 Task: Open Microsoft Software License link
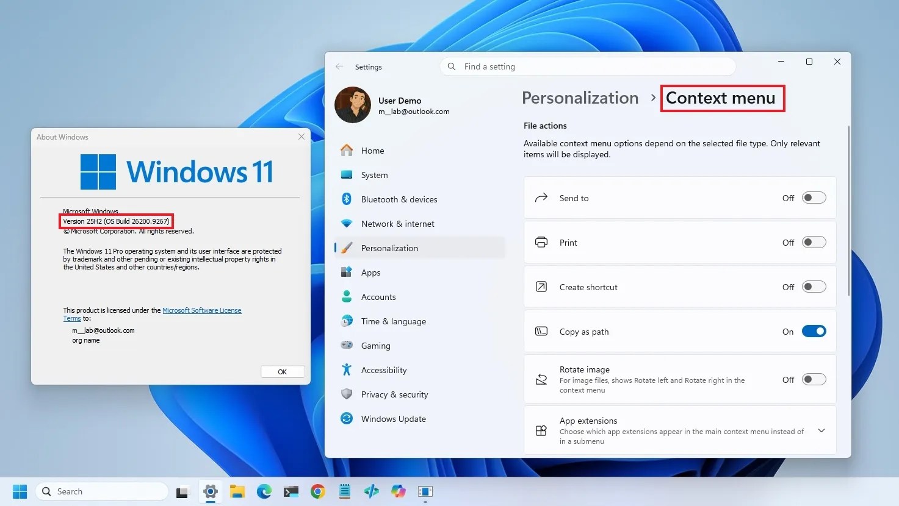tap(202, 310)
